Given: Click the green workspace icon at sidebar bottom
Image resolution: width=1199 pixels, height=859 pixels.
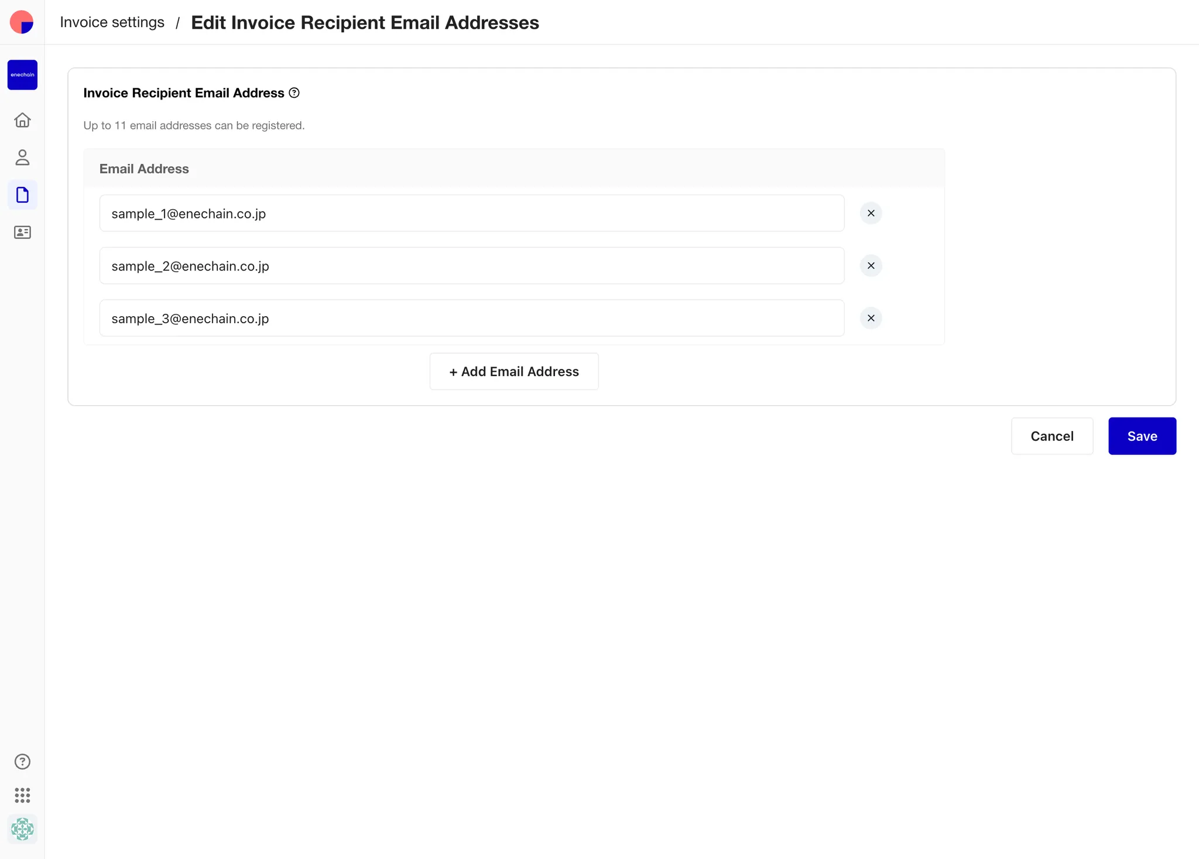Looking at the screenshot, I should 22,829.
